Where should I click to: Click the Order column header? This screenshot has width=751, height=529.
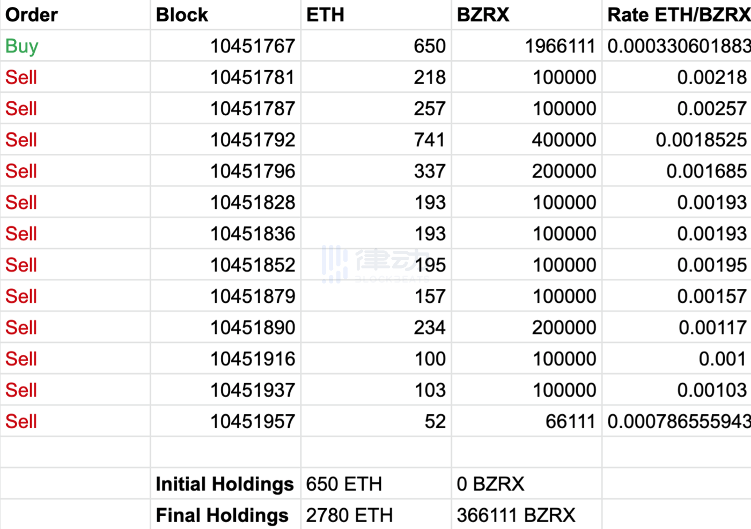point(32,14)
